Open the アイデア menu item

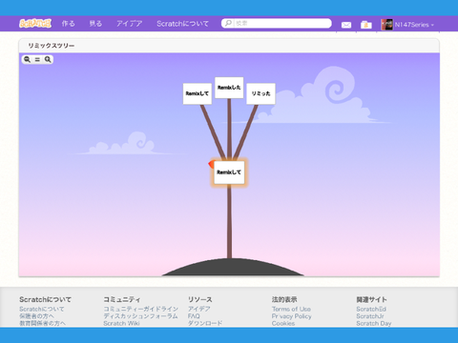(x=129, y=24)
